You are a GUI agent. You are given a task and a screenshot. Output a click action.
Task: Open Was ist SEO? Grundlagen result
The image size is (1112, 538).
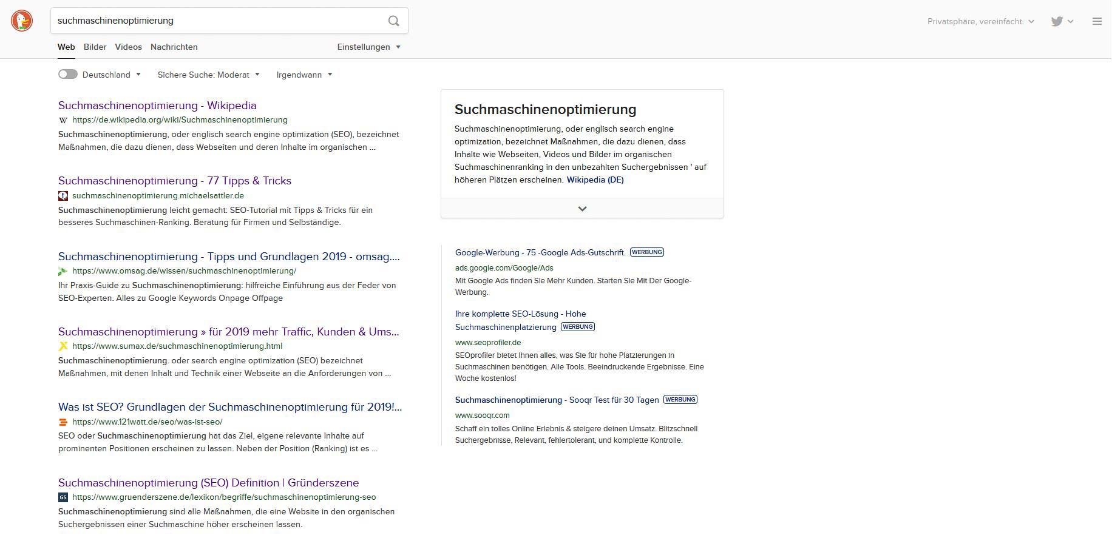click(230, 407)
